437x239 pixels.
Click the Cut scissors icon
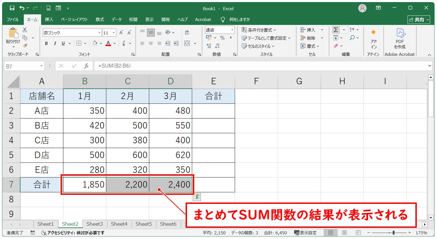coord(25,30)
